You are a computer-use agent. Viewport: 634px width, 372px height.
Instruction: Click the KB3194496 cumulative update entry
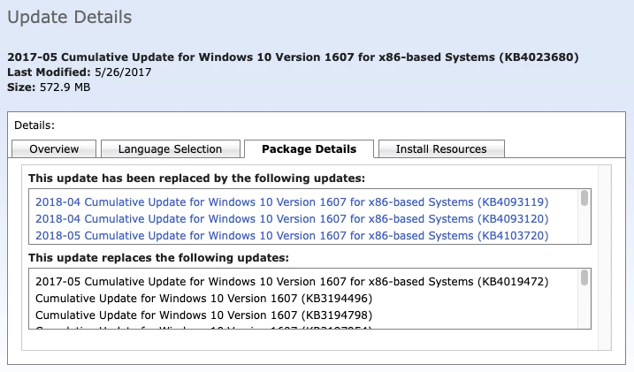[x=203, y=298]
